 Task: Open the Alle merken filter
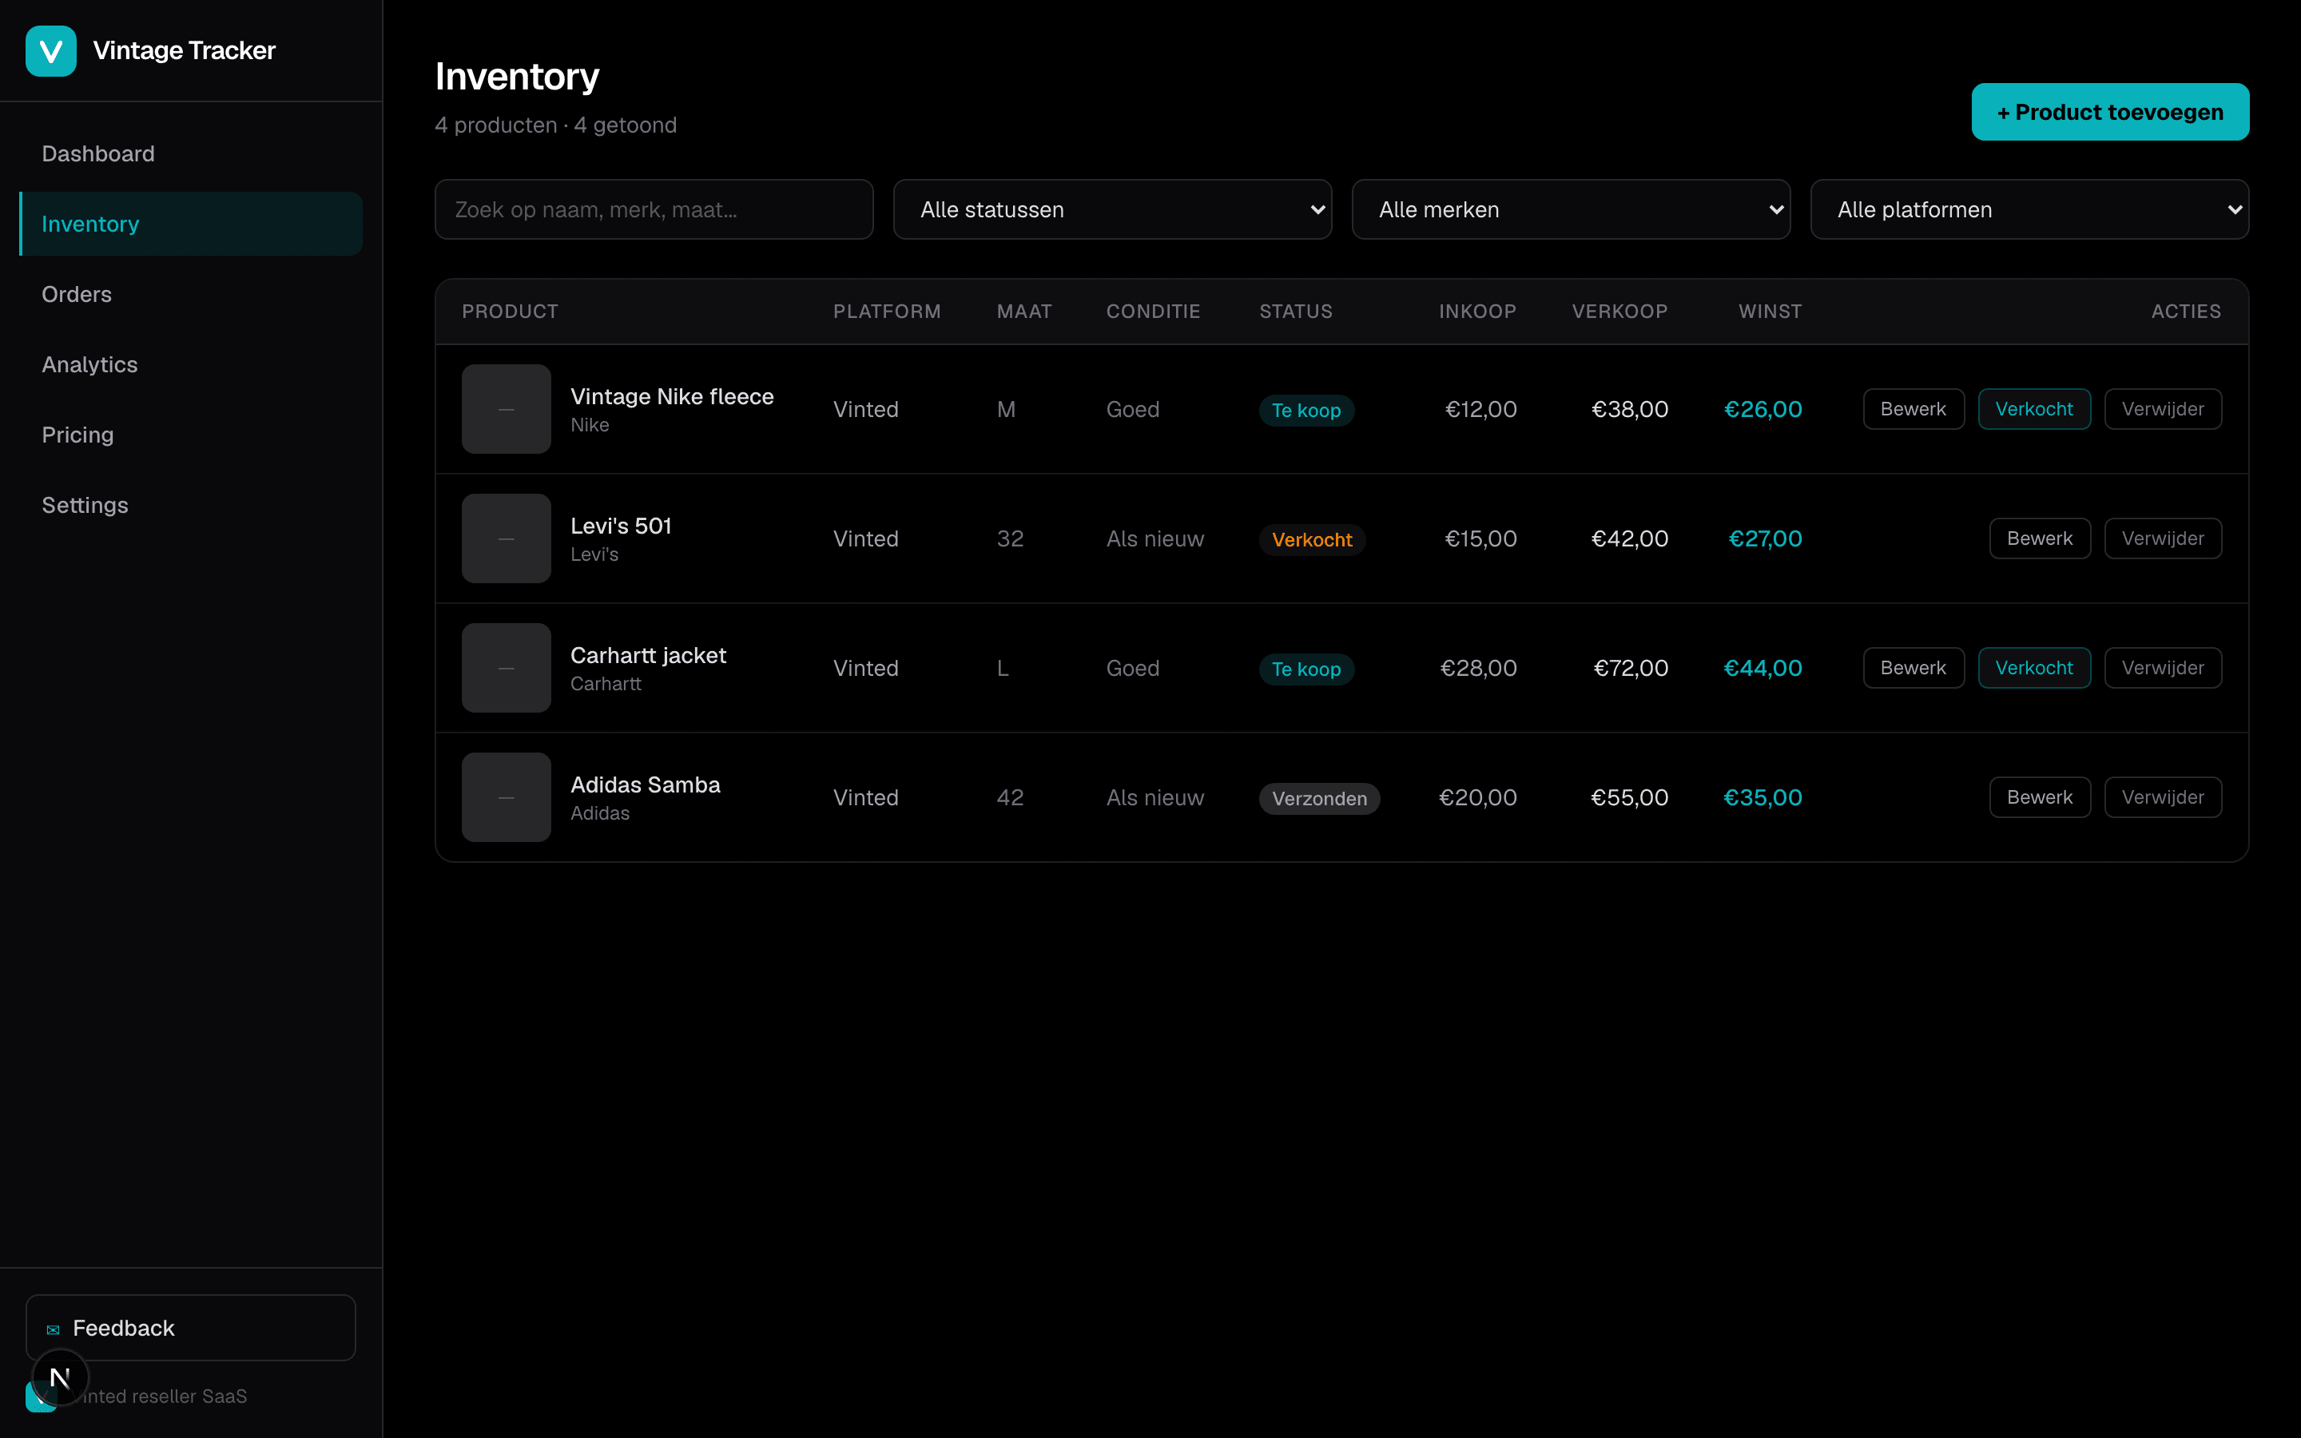[x=1571, y=209]
